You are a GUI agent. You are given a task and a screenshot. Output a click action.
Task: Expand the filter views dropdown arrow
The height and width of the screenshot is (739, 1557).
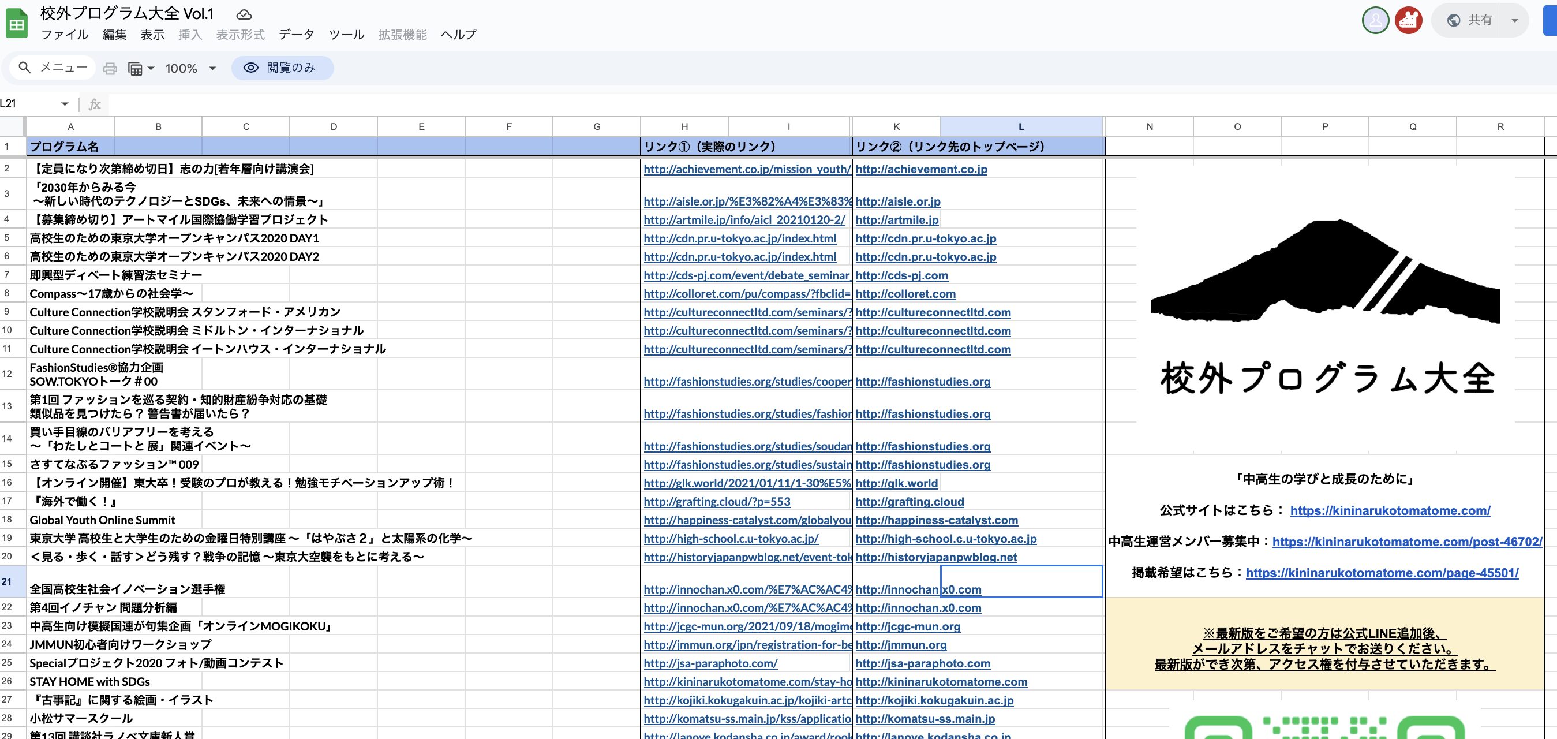[x=151, y=68]
